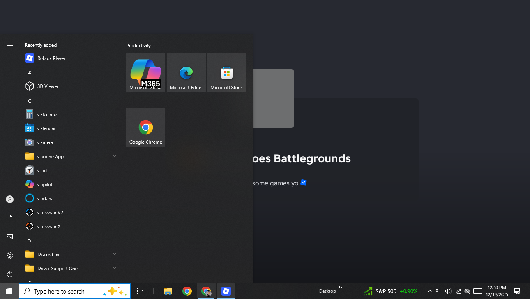Open Task View from the taskbar
This screenshot has width=530, height=299.
pyautogui.click(x=140, y=291)
